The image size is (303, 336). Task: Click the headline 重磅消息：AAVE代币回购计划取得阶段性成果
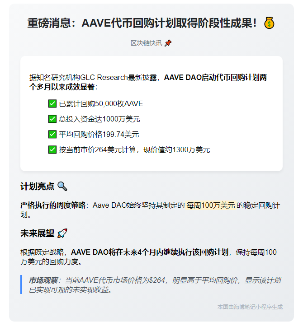pos(142,23)
